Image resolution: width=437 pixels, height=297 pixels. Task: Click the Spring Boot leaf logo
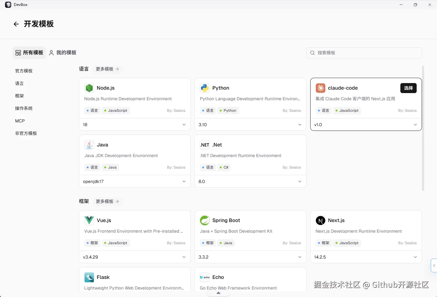coord(205,220)
